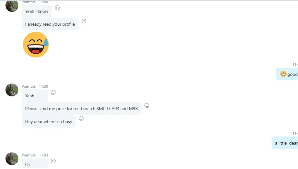298x169 pixels.
Task: Add reaction to the reed switch price message
Action: 147,105
